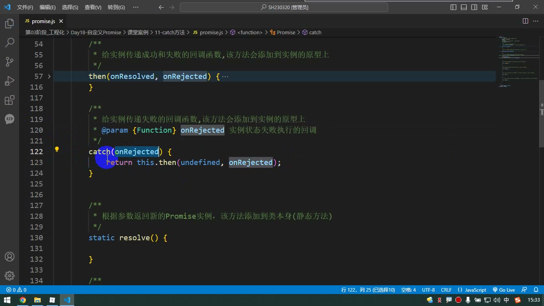
Task: Open the code chat extension icon in activity bar
Action: tap(10, 119)
